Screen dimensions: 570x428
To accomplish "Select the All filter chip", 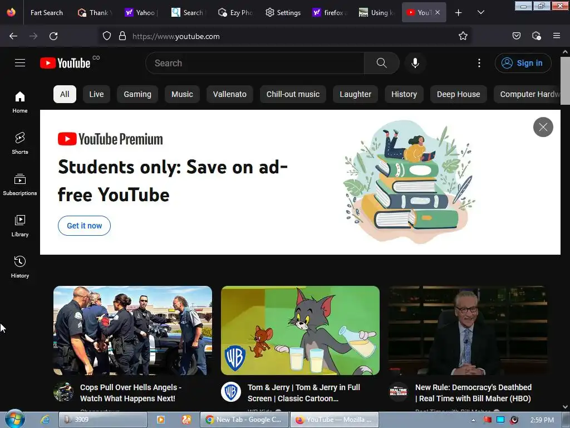I will click(65, 94).
